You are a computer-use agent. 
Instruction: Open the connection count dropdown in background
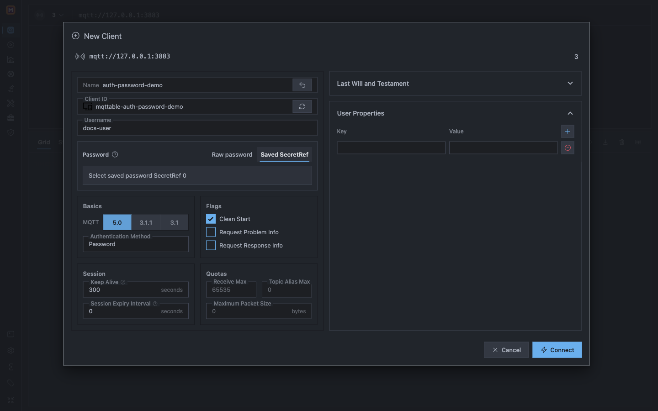[58, 15]
